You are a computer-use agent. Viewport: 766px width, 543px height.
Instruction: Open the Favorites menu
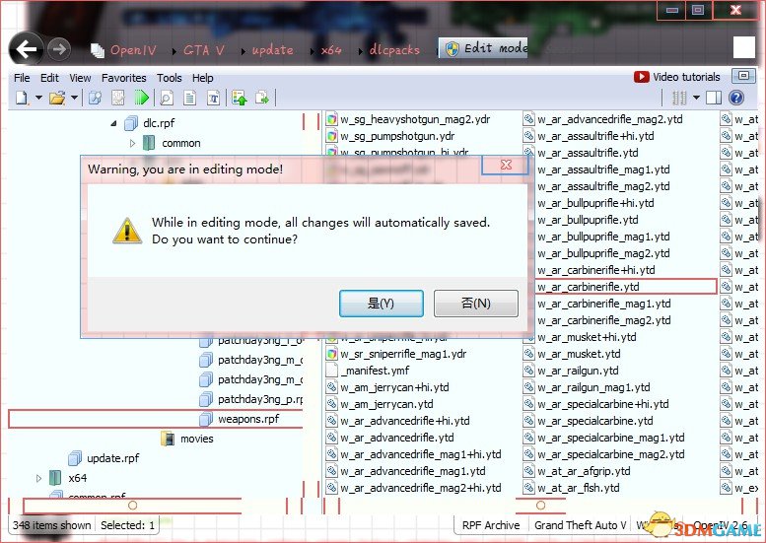pos(123,78)
